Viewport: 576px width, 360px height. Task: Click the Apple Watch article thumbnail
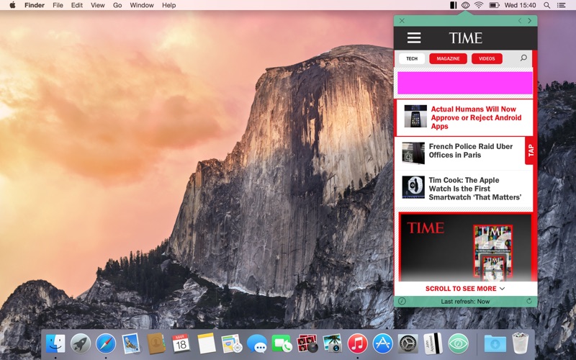(413, 187)
